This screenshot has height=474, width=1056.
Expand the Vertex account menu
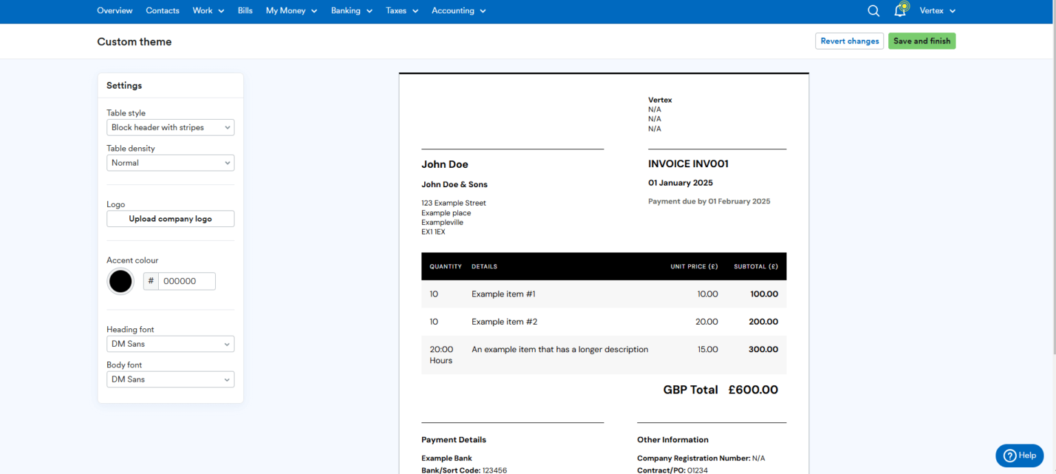pos(937,10)
